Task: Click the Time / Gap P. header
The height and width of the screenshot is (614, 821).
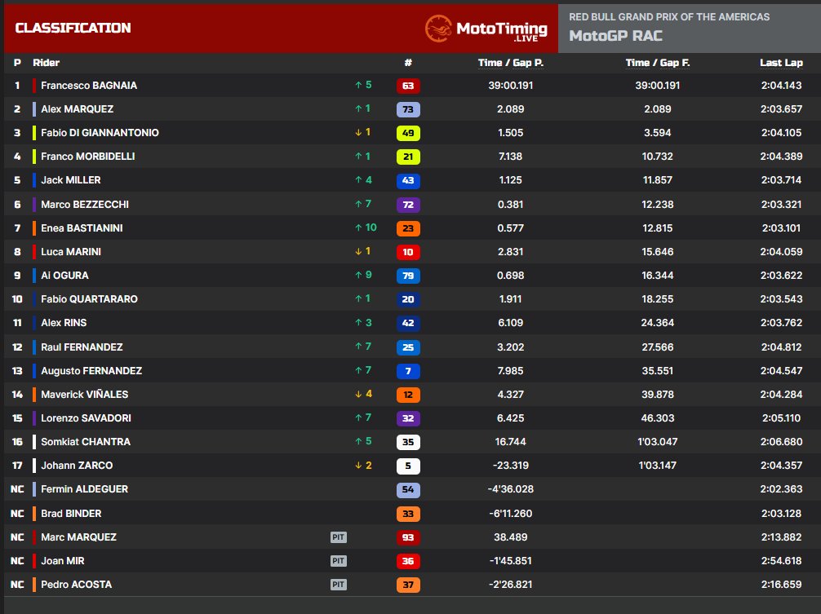Action: coord(511,63)
